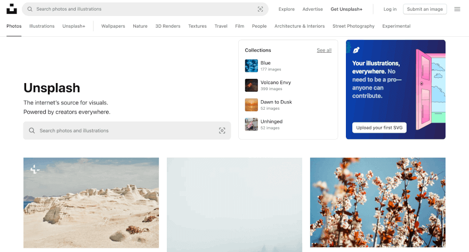469x252 pixels.
Task: Click the Unsplash logo home icon
Action: coord(12,9)
